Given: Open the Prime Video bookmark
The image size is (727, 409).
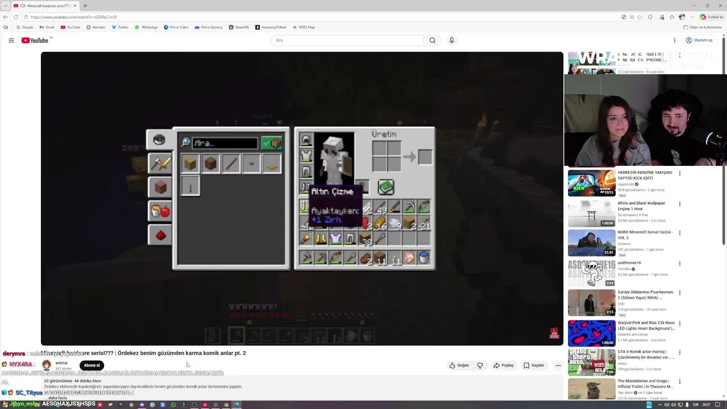Looking at the screenshot, I should click(x=176, y=27).
